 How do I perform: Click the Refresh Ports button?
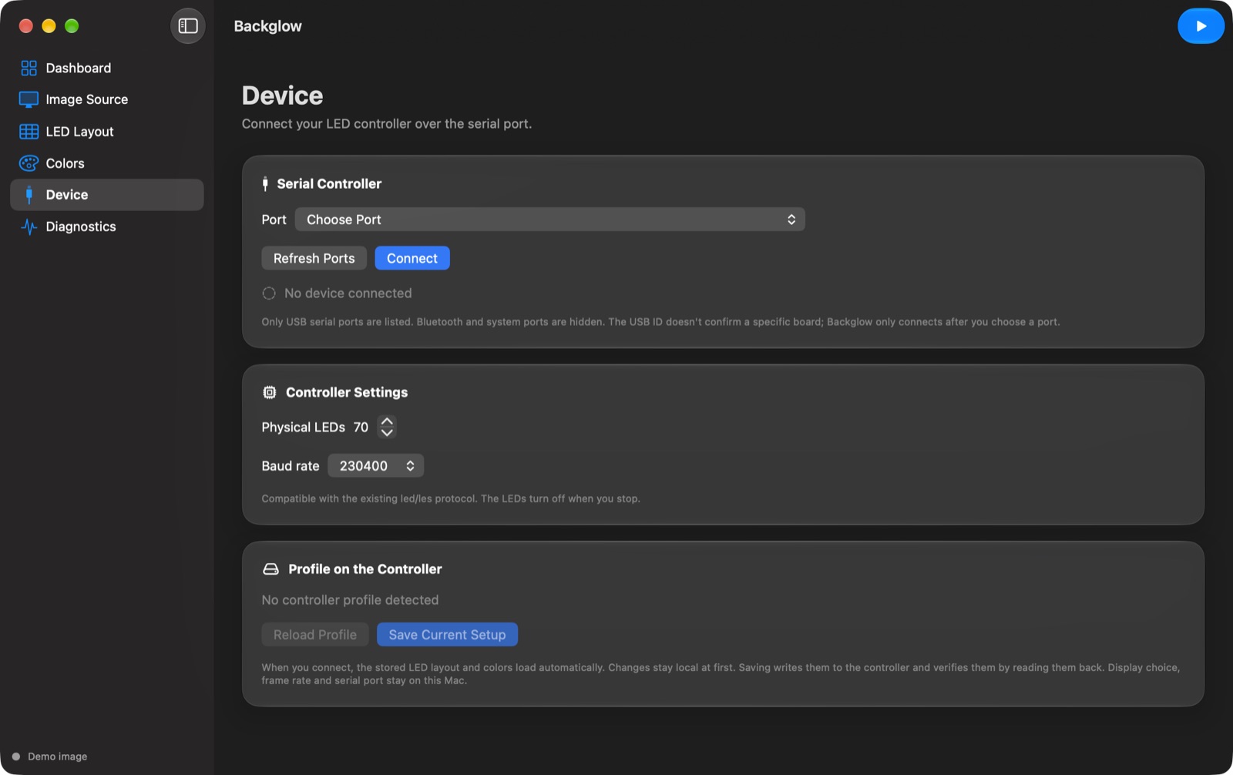(314, 258)
